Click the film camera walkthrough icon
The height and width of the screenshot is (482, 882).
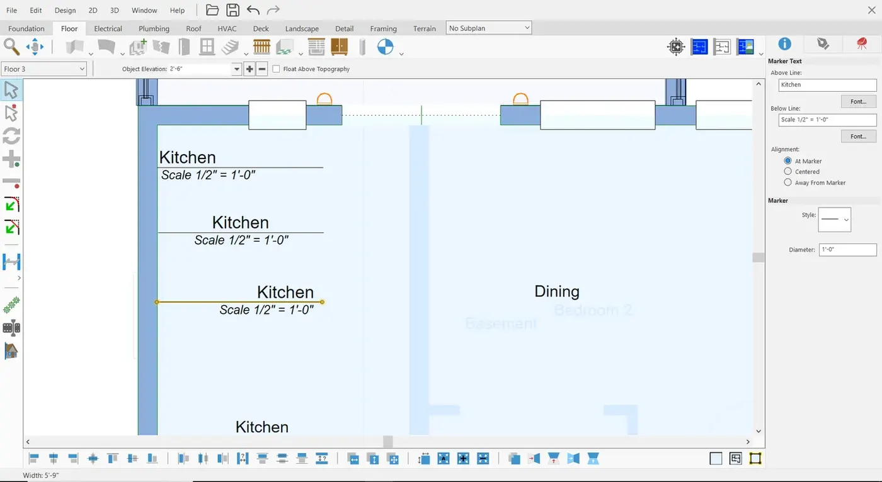[x=11, y=327]
